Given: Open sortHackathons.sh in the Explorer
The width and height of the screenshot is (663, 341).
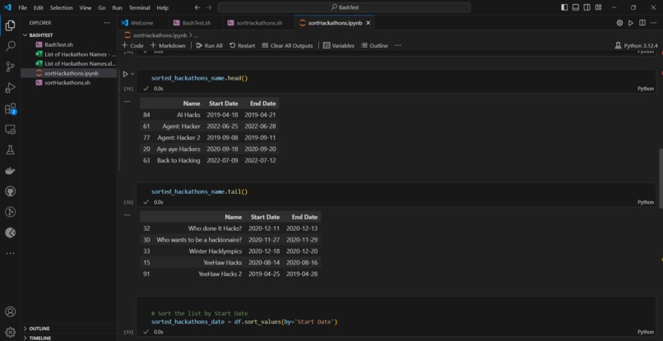Looking at the screenshot, I should (68, 82).
